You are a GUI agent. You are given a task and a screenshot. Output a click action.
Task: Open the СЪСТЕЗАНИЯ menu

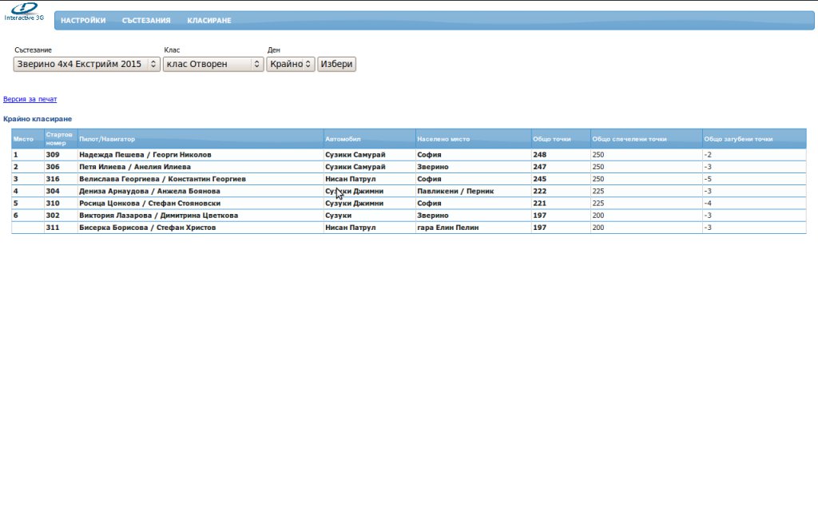(146, 21)
